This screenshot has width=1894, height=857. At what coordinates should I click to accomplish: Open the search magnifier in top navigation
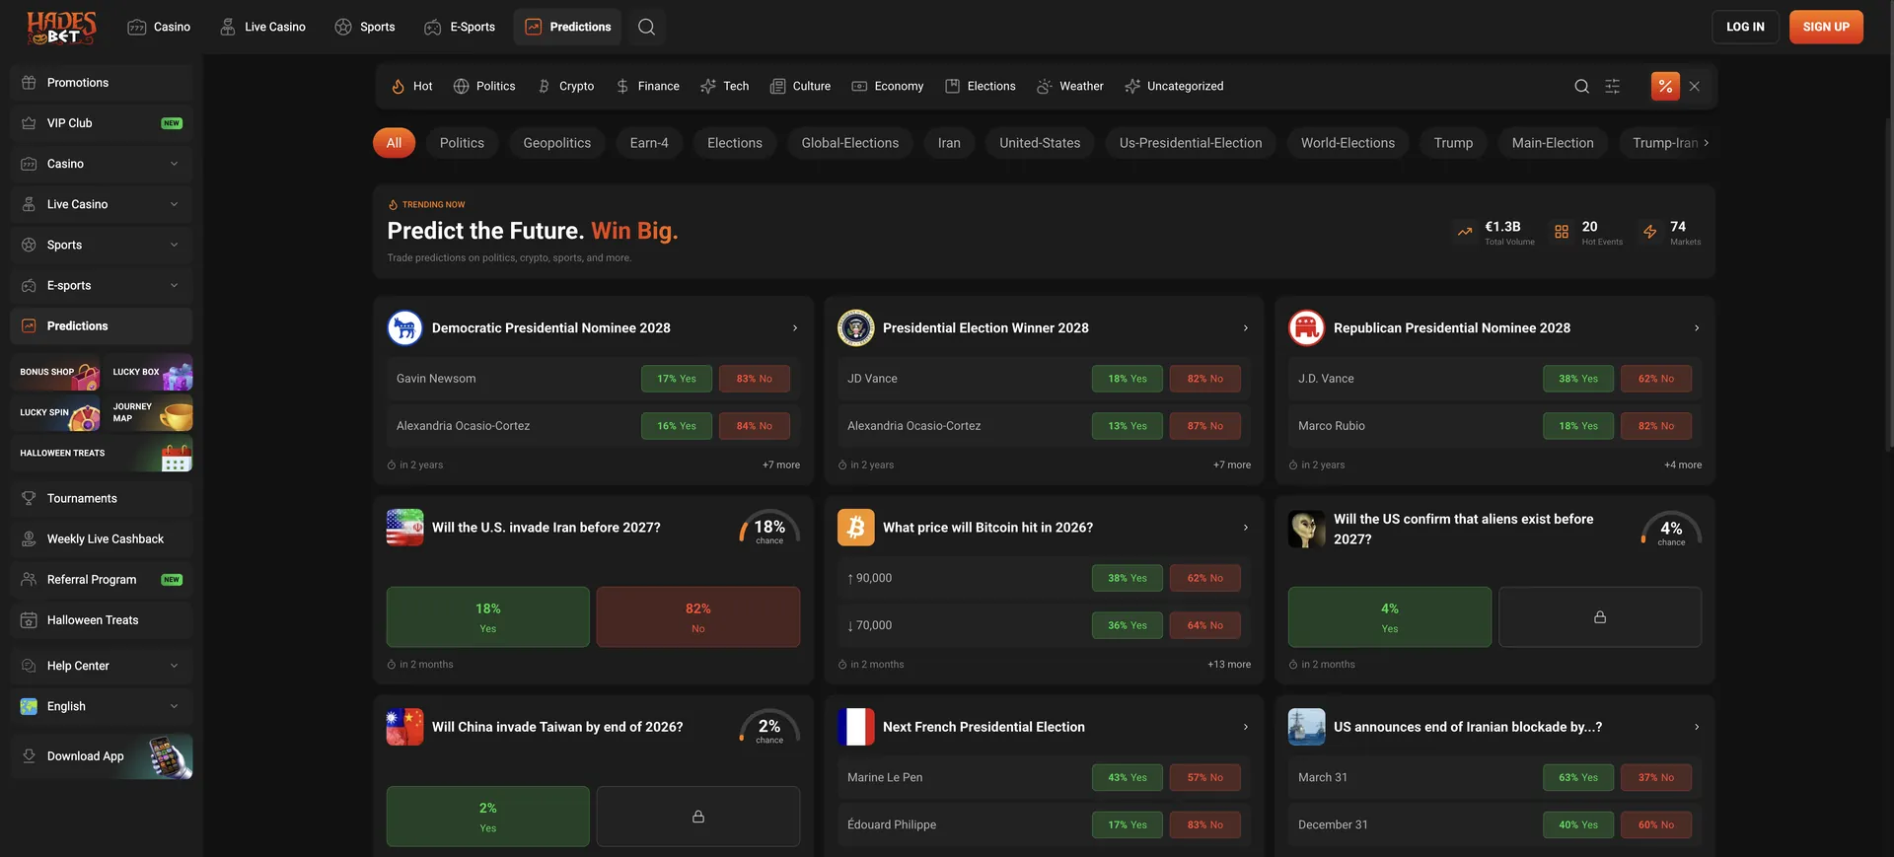pyautogui.click(x=646, y=27)
